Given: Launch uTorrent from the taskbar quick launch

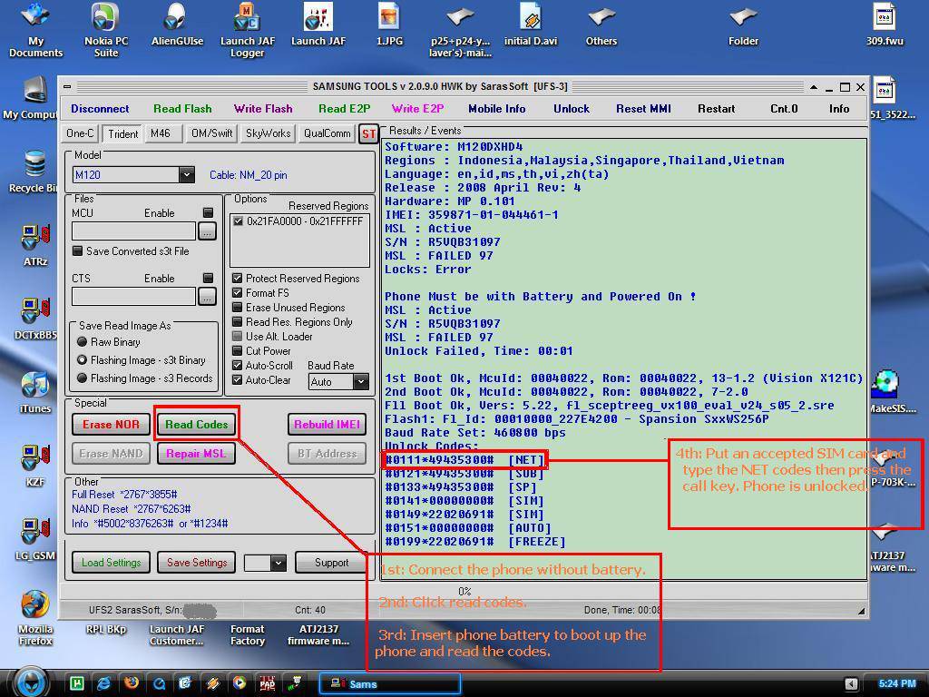Looking at the screenshot, I should tap(77, 683).
